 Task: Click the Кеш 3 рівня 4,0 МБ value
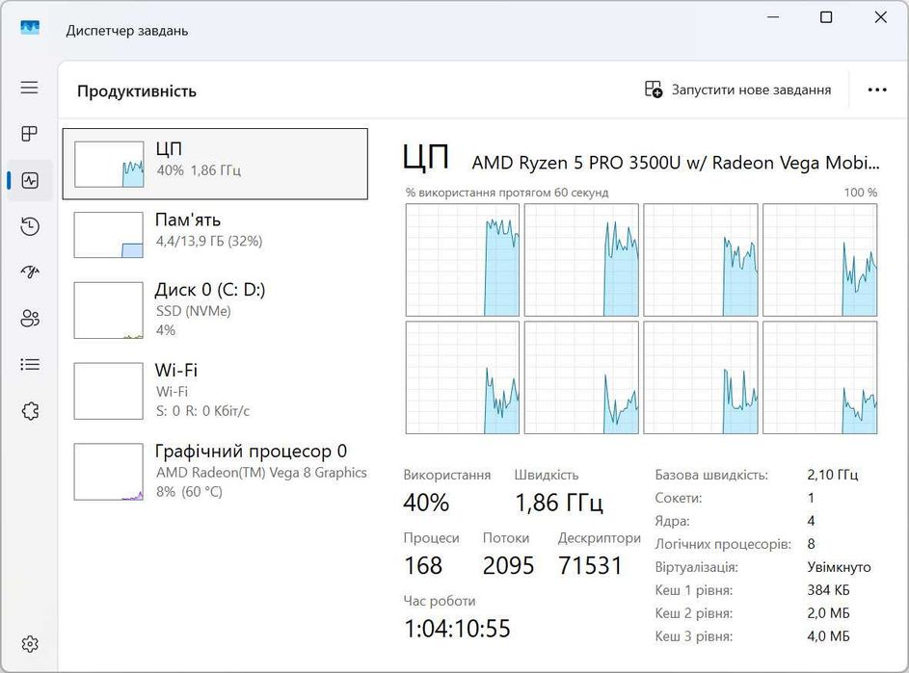click(828, 636)
